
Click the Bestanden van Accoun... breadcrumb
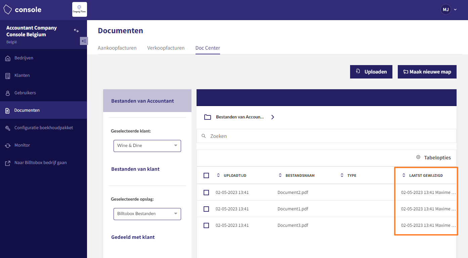coord(240,117)
